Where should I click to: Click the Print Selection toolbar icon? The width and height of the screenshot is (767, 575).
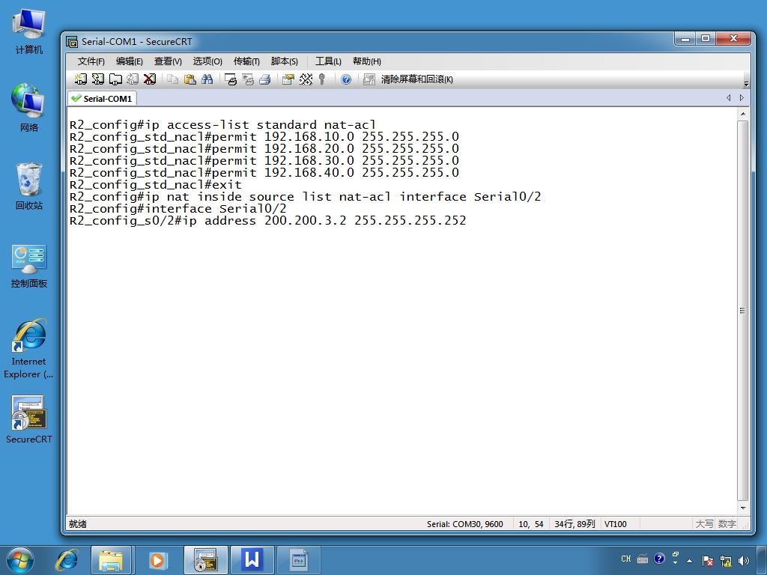pos(248,79)
